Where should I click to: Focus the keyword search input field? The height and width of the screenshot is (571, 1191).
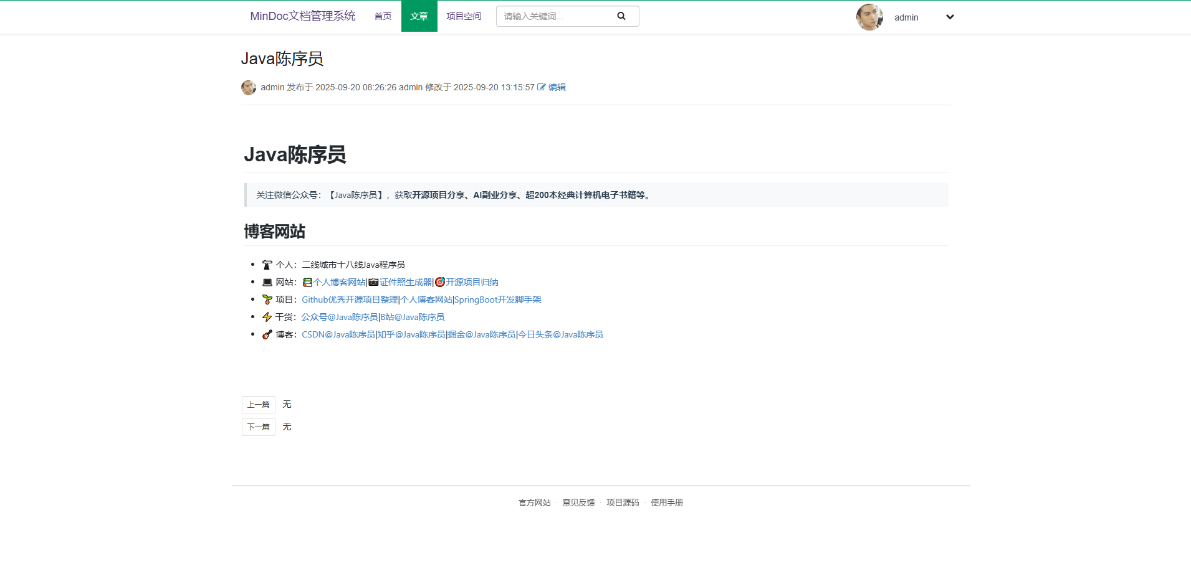(555, 16)
